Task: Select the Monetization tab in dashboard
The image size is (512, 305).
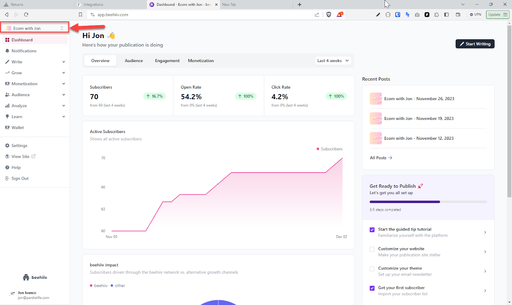Action: (201, 61)
